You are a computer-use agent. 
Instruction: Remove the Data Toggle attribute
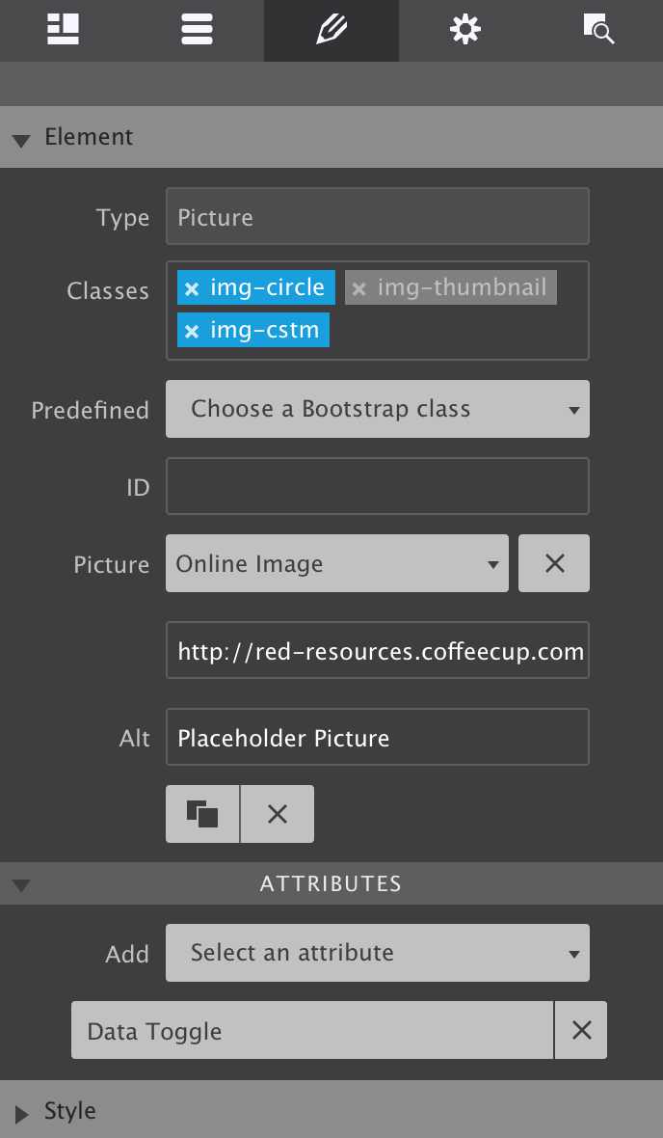(x=582, y=1030)
